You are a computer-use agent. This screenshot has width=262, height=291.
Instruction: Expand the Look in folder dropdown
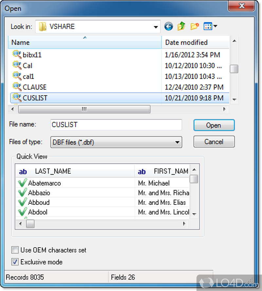click(x=156, y=27)
